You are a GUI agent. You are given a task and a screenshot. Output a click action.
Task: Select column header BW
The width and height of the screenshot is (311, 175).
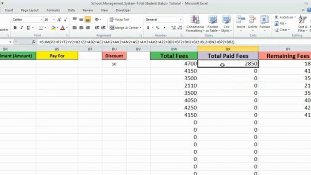coord(174,49)
